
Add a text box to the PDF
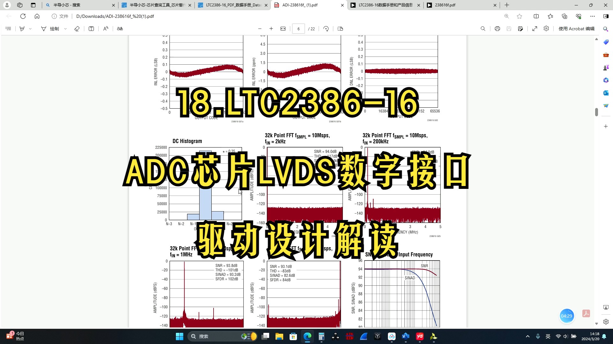tap(91, 29)
